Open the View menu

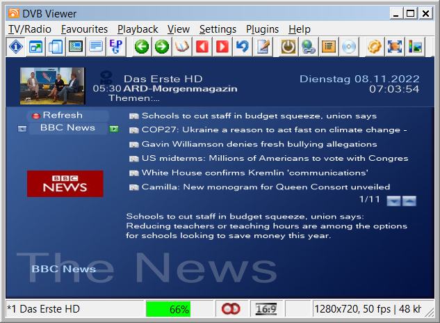click(x=179, y=29)
